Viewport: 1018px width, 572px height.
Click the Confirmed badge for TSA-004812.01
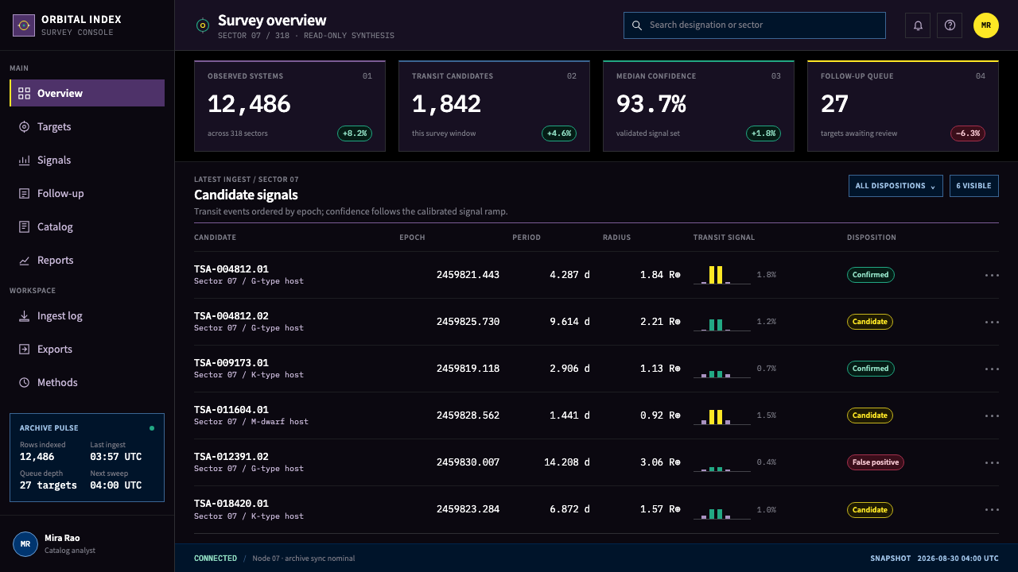click(871, 275)
